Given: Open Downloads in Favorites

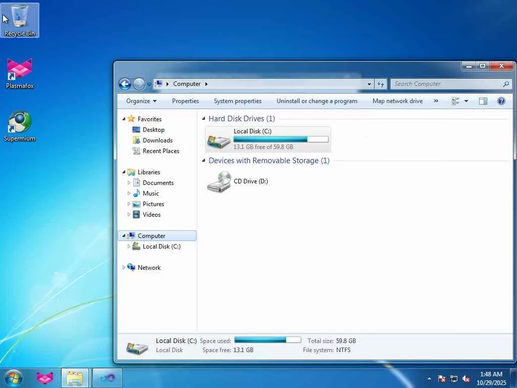Looking at the screenshot, I should [158, 140].
